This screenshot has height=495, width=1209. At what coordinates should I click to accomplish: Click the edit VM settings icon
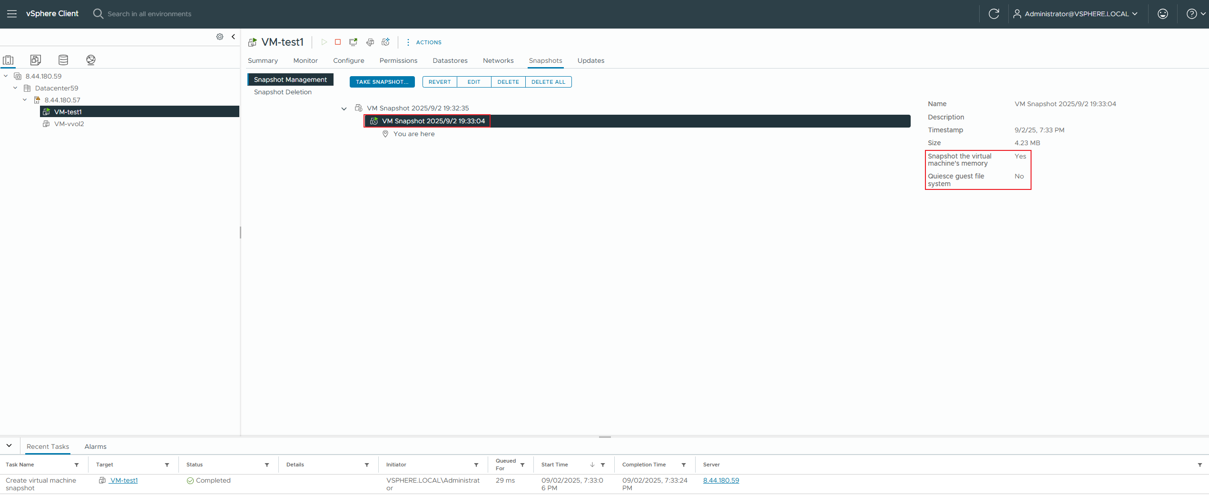tap(370, 42)
